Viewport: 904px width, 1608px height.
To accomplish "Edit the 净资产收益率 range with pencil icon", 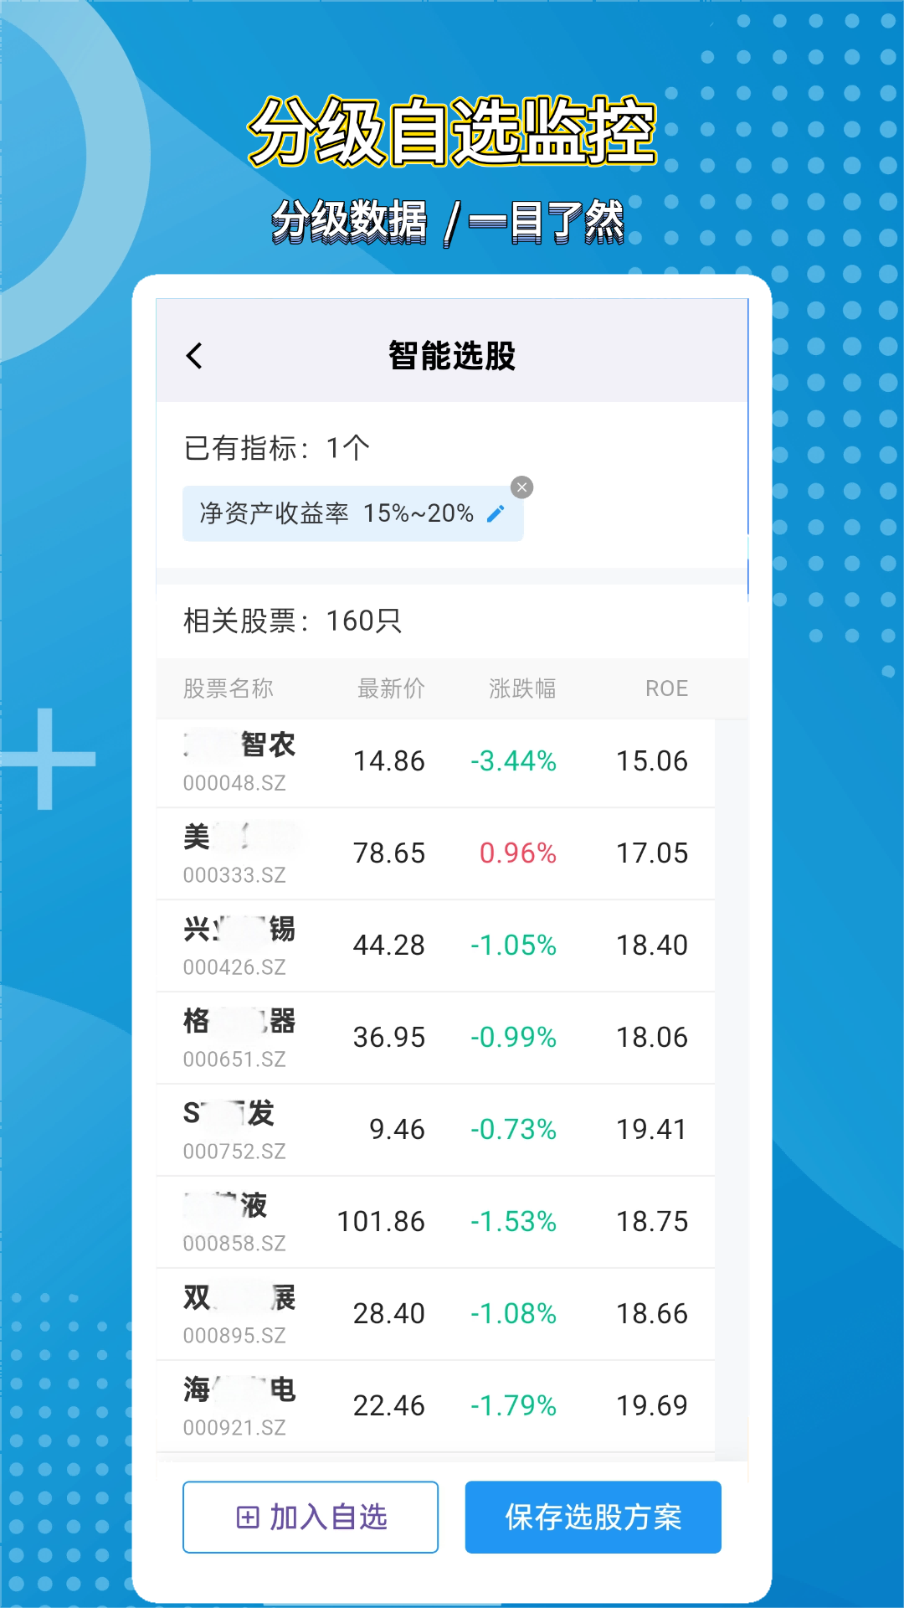I will [x=496, y=513].
